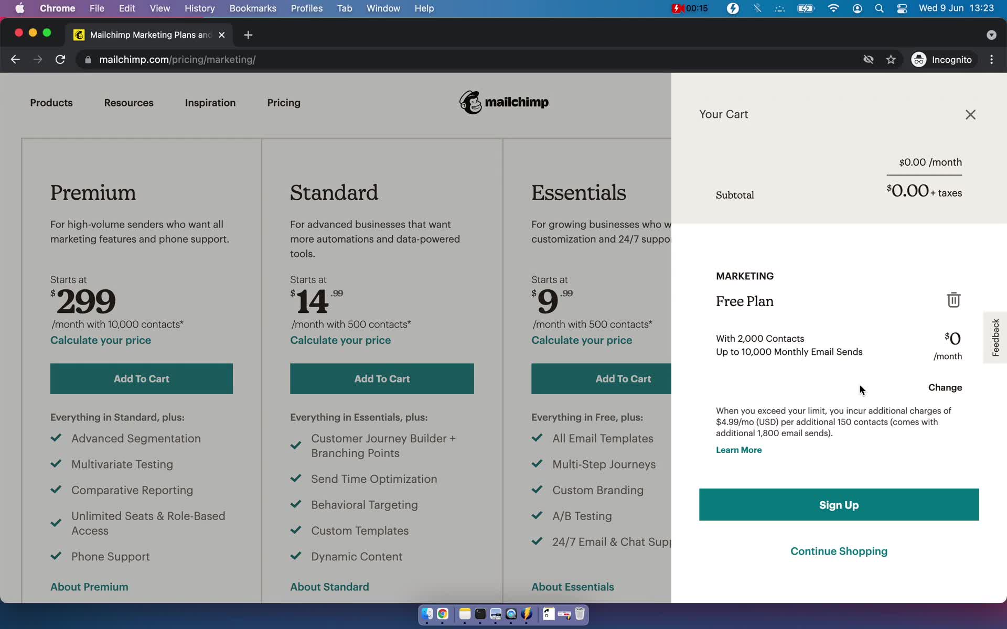This screenshot has width=1007, height=629.
Task: Reload the Mailchimp pricing page
Action: click(60, 60)
